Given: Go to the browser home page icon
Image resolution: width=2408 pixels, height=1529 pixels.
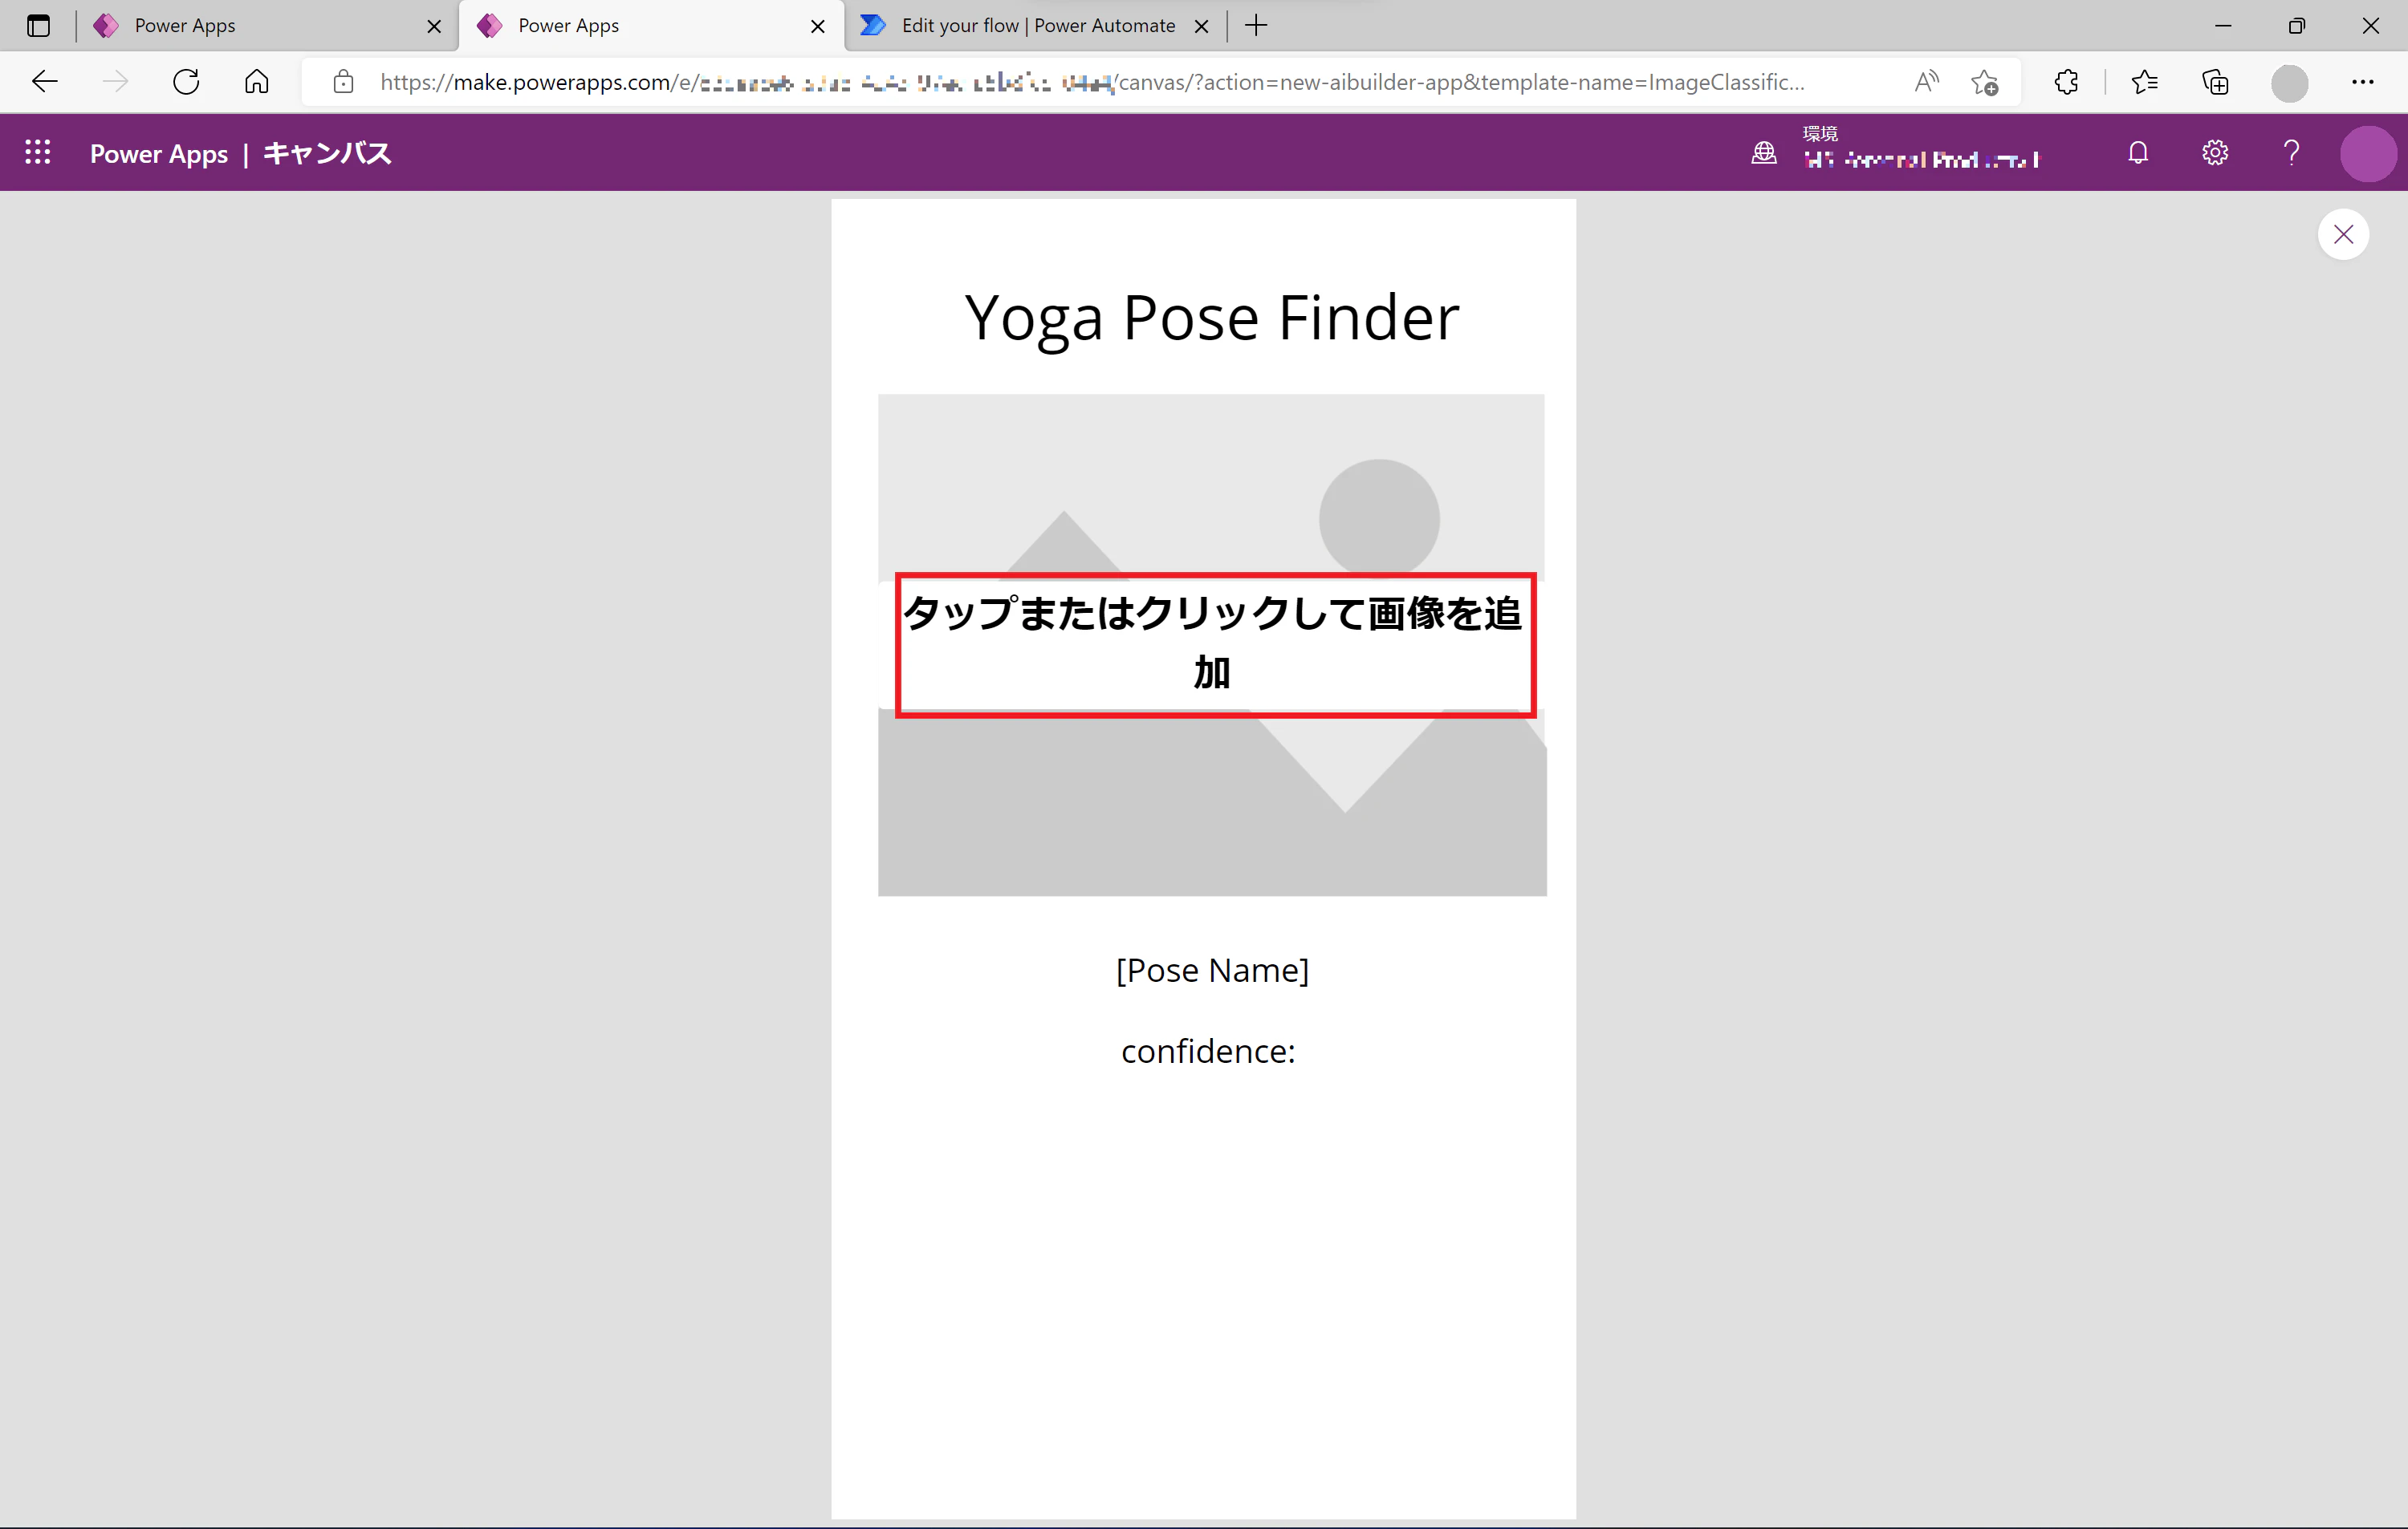Looking at the screenshot, I should pyautogui.click(x=257, y=82).
